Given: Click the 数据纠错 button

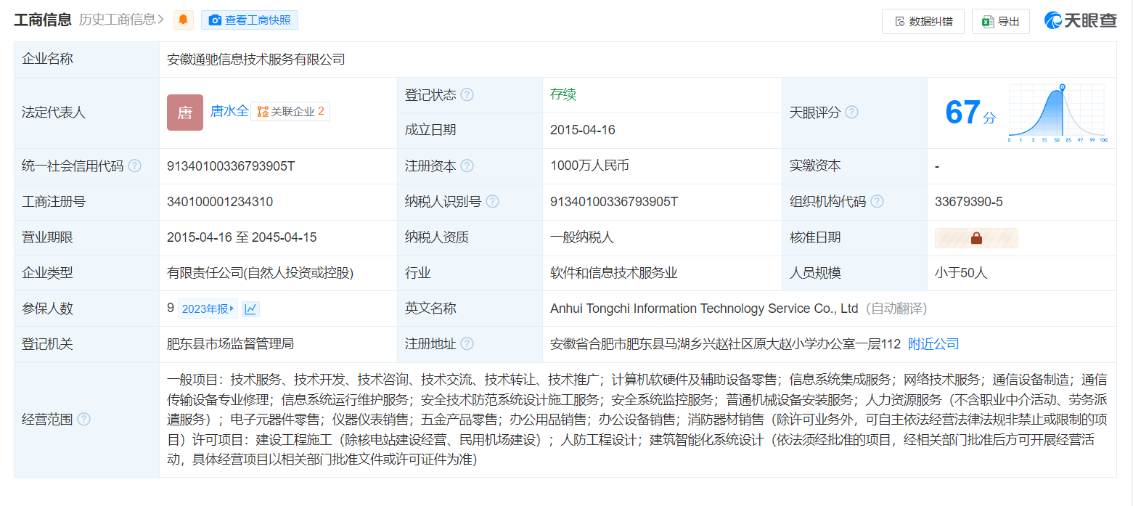Looking at the screenshot, I should pyautogui.click(x=923, y=21).
